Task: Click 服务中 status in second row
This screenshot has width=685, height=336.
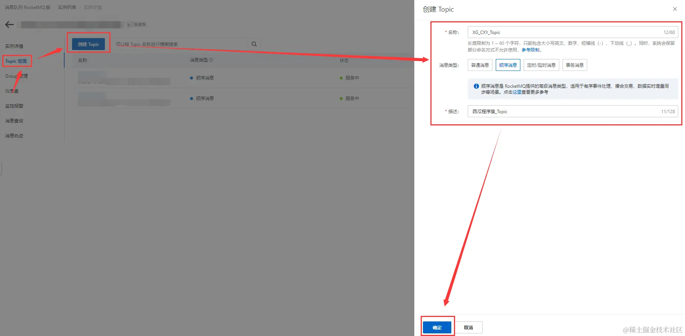Action: [x=352, y=99]
